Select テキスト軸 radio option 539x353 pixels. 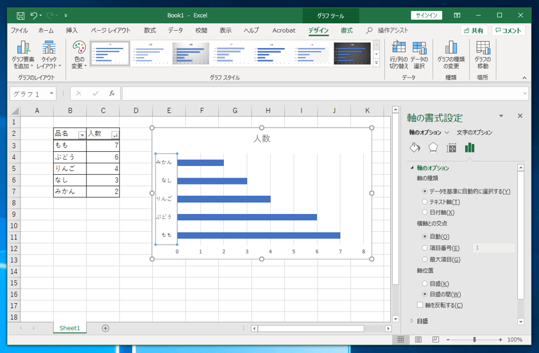(425, 202)
